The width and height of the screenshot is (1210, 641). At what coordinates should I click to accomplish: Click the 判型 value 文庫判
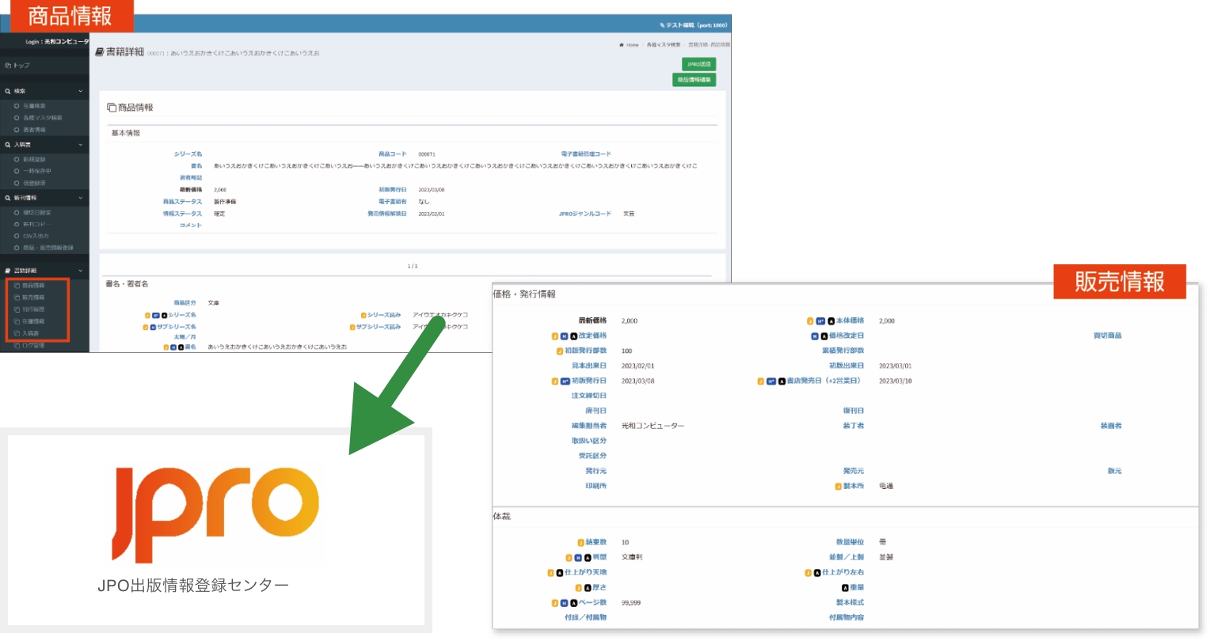632,558
